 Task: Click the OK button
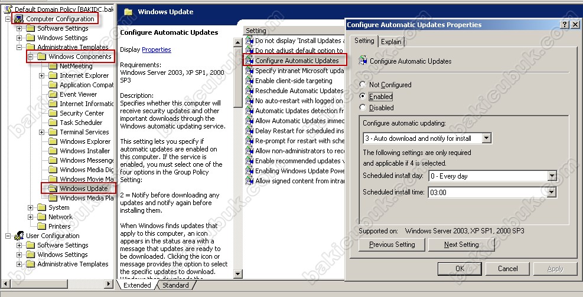tap(460, 269)
